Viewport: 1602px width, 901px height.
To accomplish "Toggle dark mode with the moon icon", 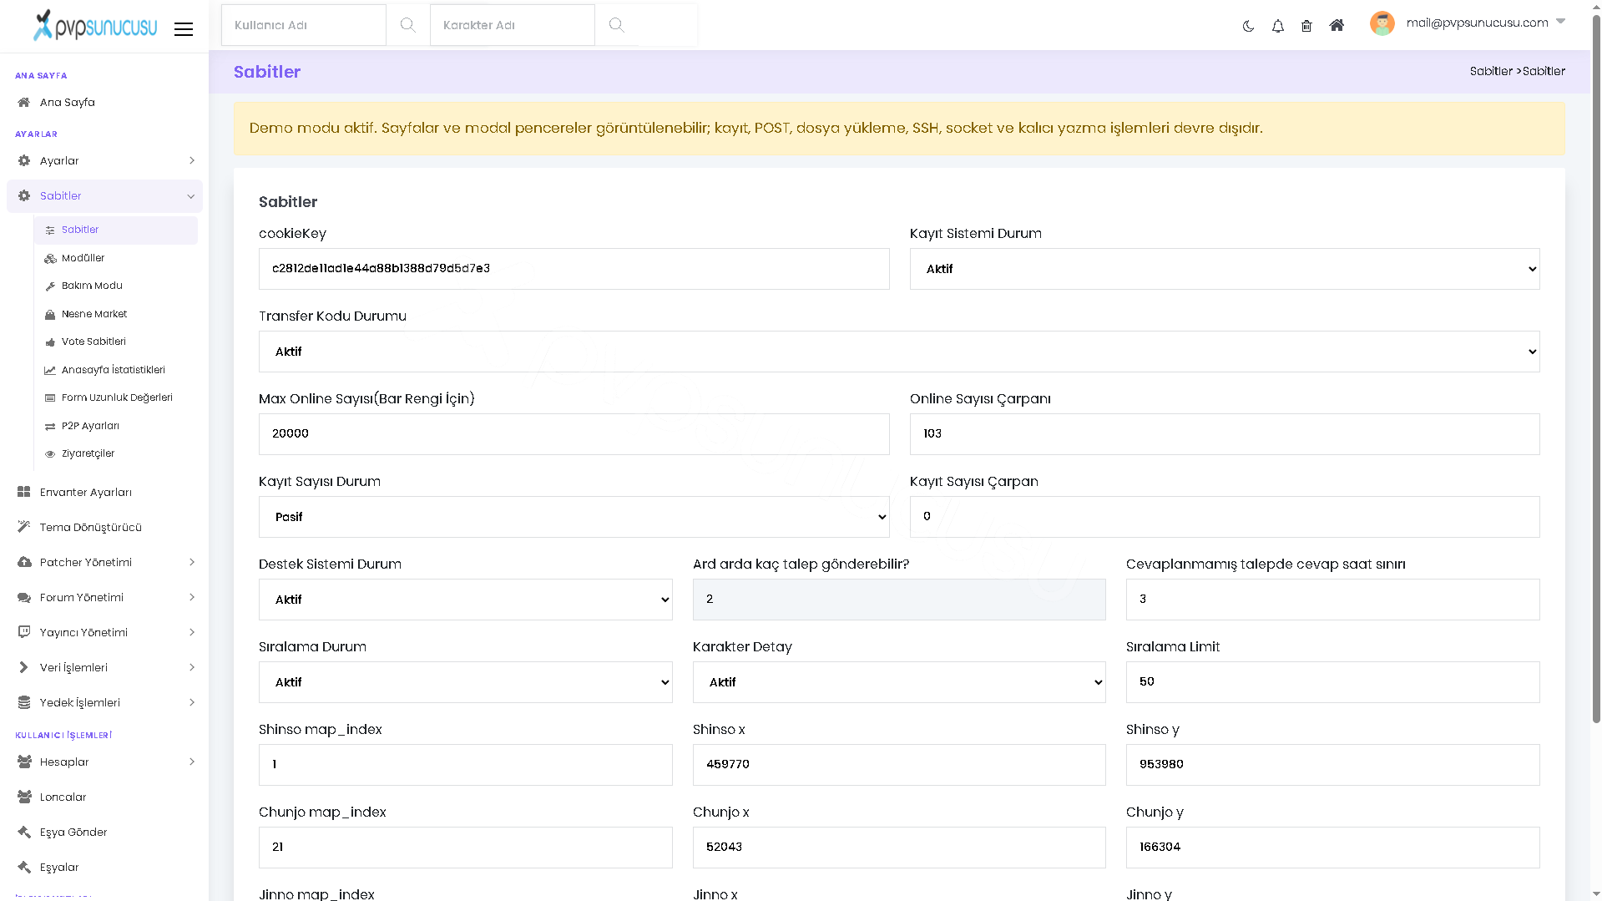I will [x=1248, y=26].
